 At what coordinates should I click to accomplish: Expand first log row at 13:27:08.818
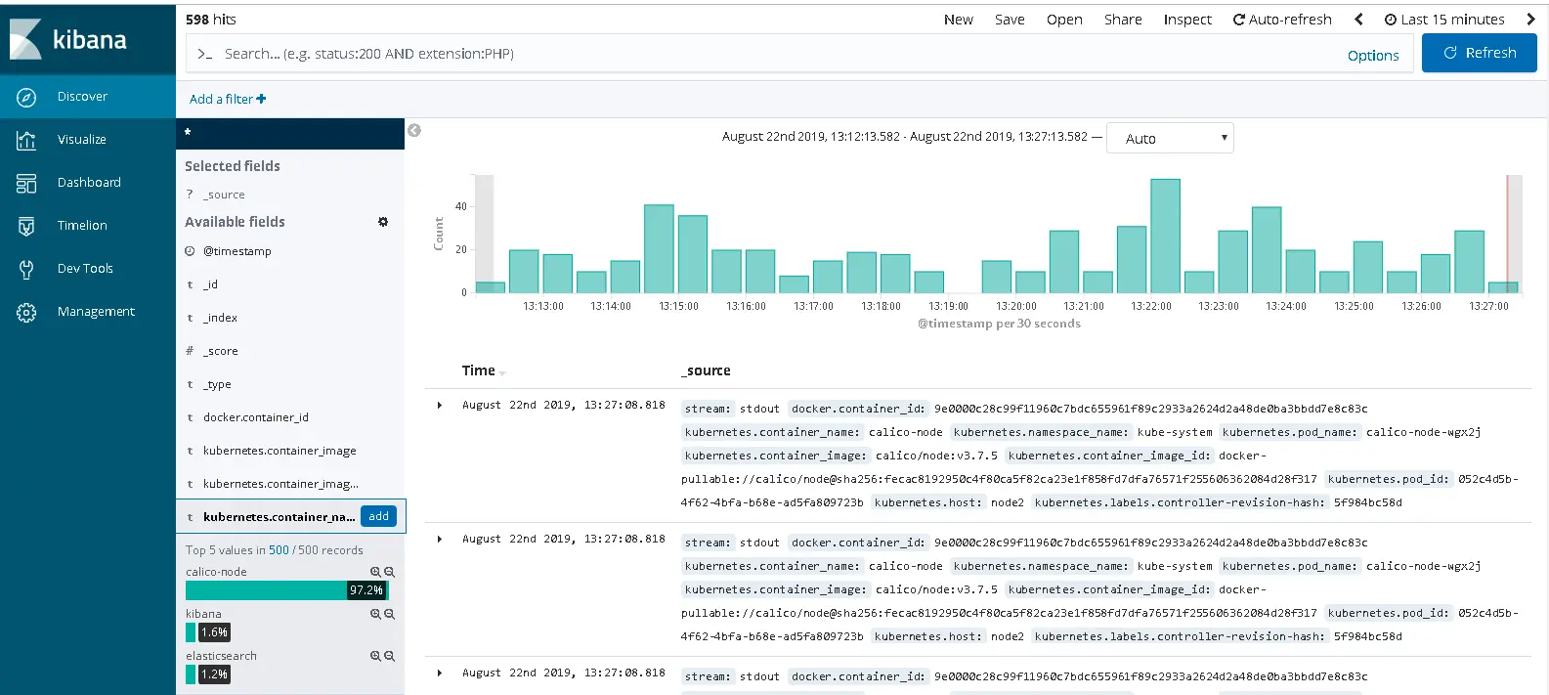point(440,405)
